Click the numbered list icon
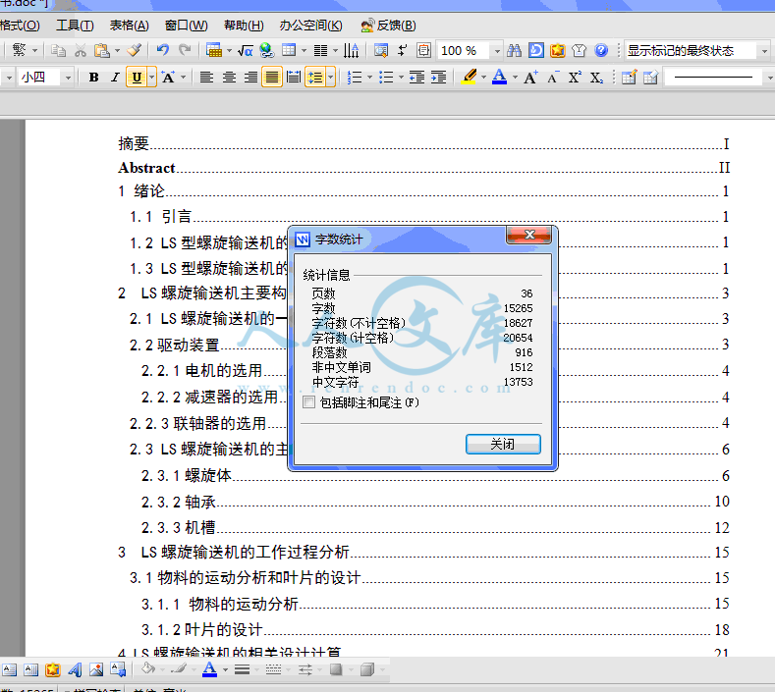 [x=355, y=78]
